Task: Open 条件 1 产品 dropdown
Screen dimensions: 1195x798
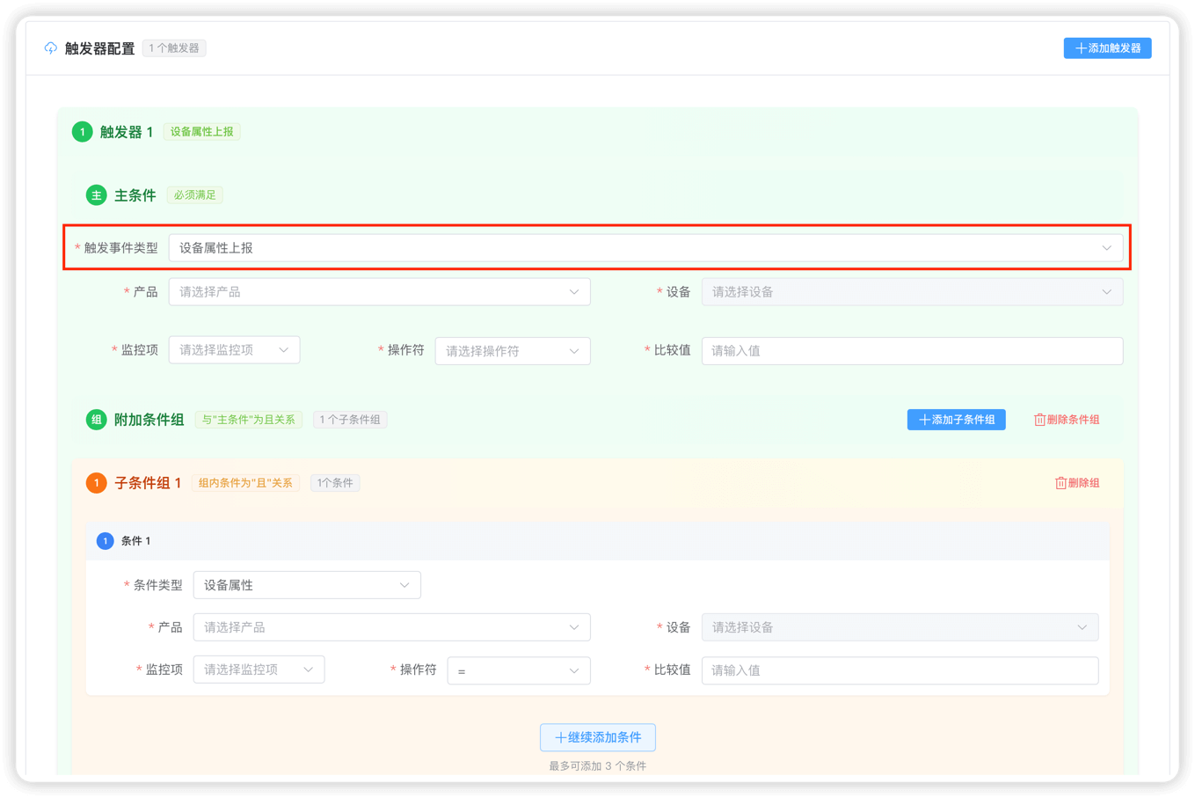Action: (391, 627)
